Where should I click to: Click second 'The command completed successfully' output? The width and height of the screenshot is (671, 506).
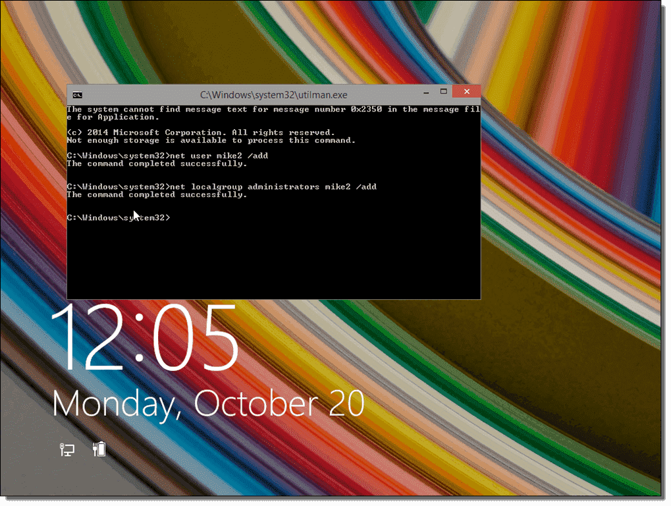coord(157,194)
